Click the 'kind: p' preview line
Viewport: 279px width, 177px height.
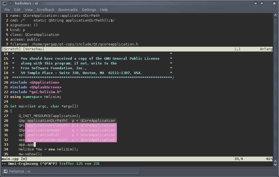pos(17,30)
